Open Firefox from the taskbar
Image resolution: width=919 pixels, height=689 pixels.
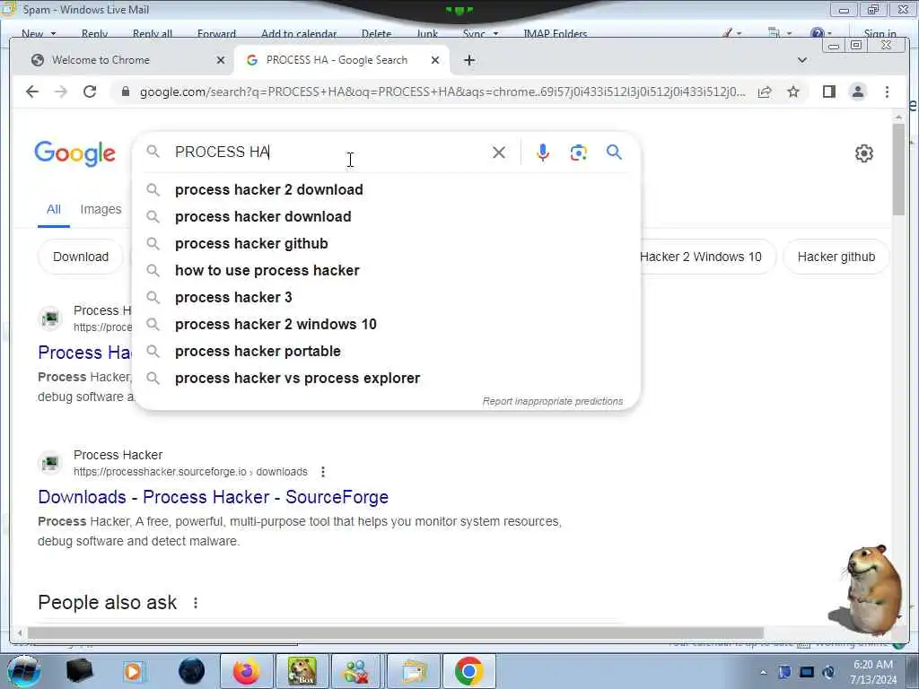coord(247,671)
